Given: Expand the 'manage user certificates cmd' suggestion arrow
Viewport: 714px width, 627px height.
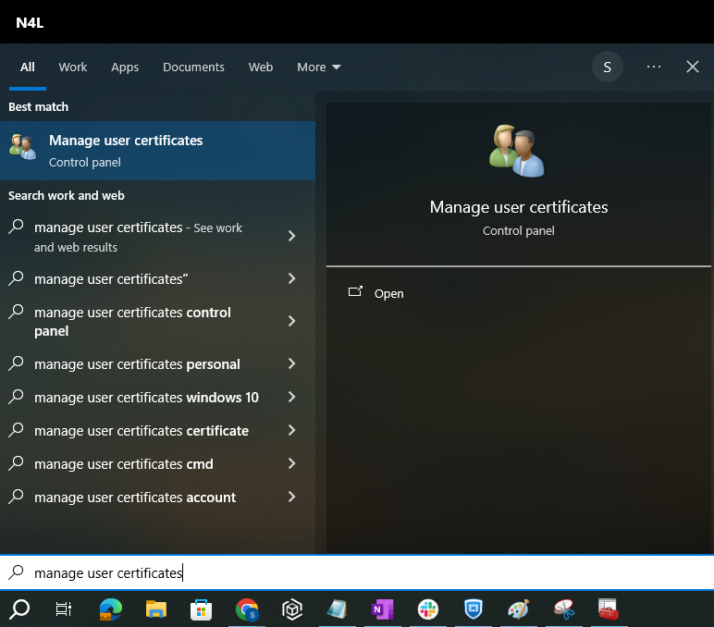Looking at the screenshot, I should point(291,463).
